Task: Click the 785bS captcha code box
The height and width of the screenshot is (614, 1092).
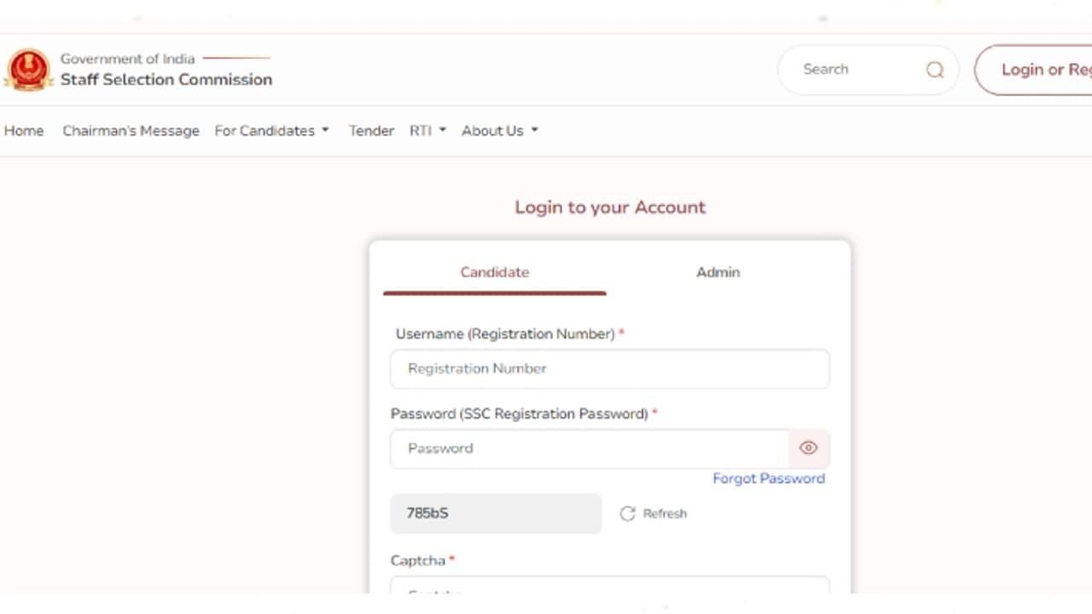Action: pos(496,513)
